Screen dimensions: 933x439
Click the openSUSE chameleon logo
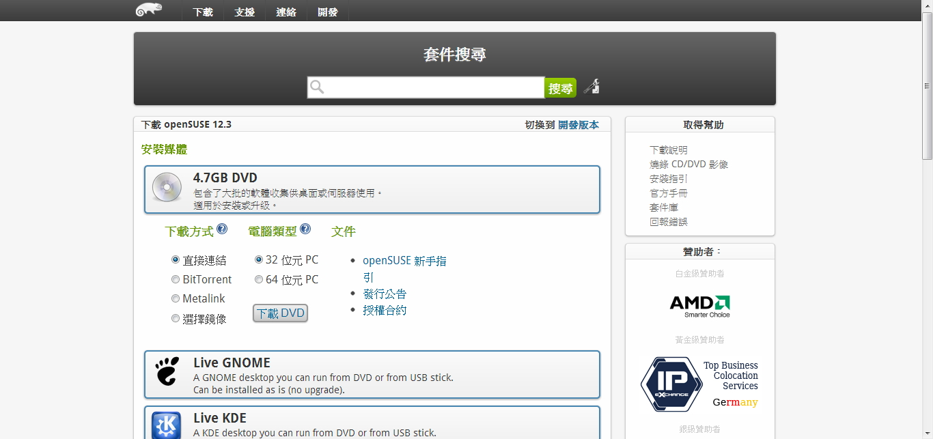(x=149, y=10)
